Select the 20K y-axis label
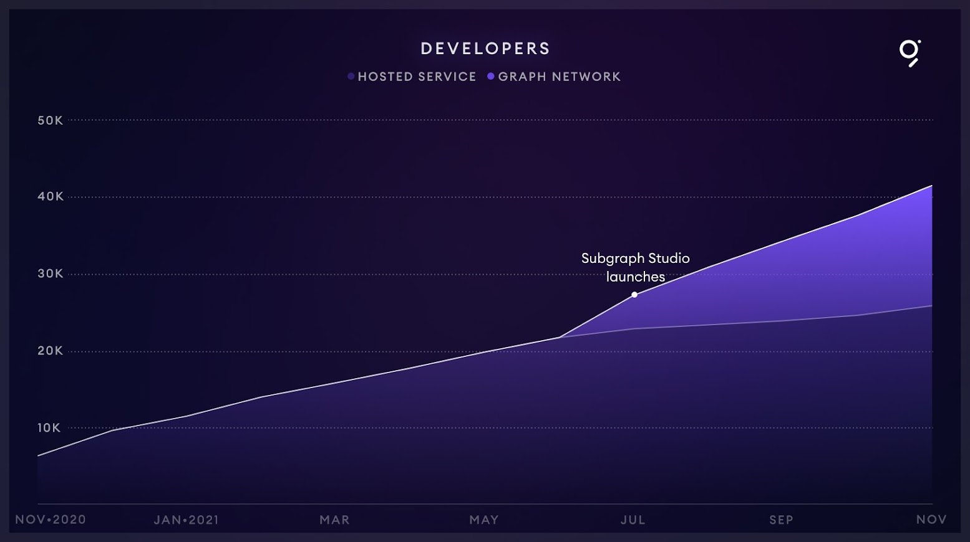The image size is (970, 542). click(51, 351)
